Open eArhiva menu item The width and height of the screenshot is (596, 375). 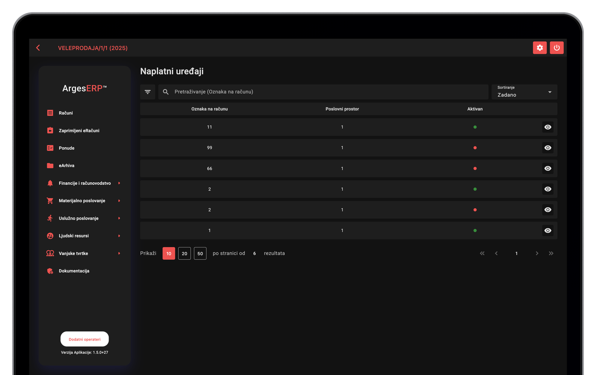click(66, 166)
